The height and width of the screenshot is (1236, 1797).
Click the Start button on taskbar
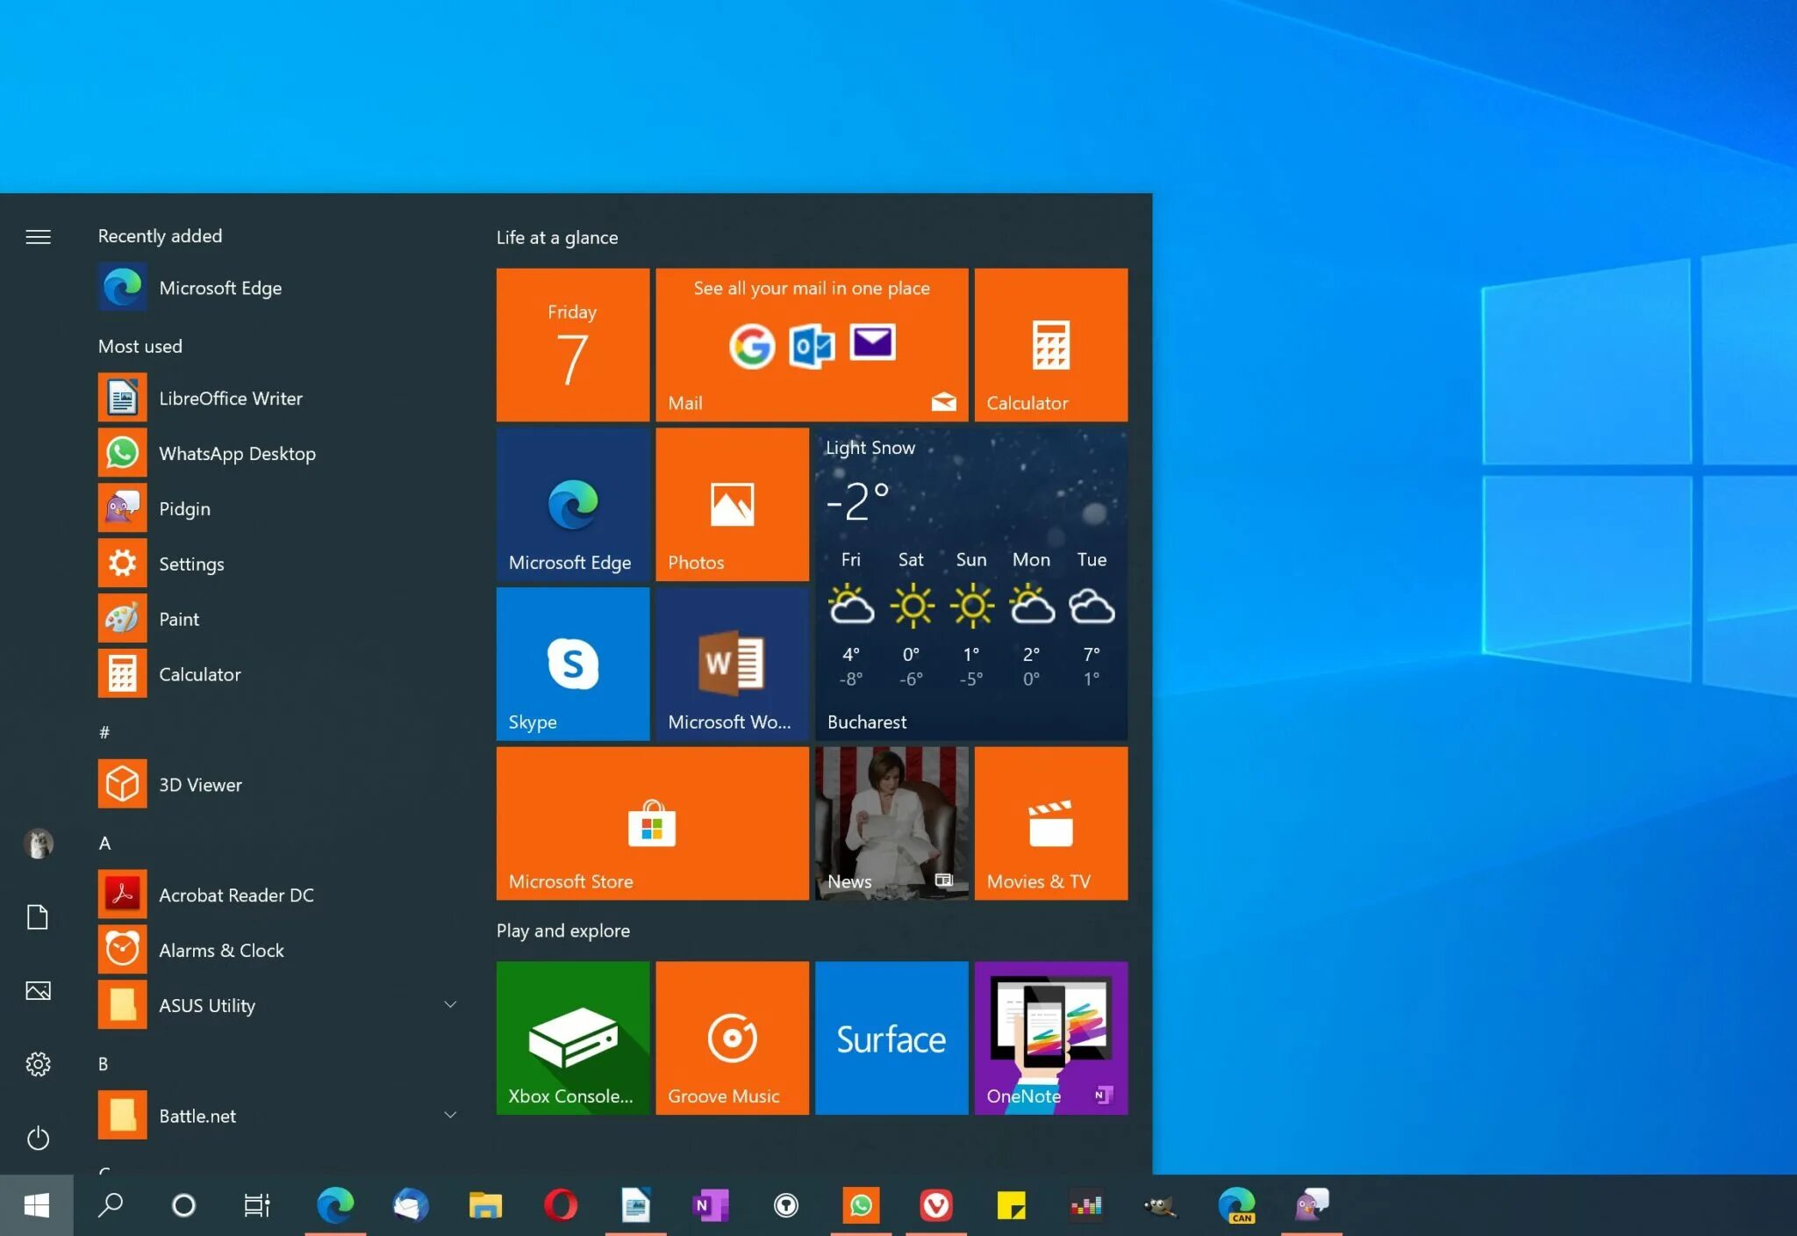click(36, 1205)
